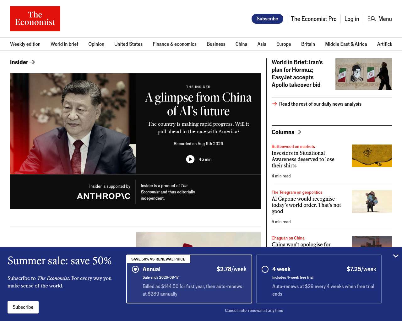Open Weekly edition nav item
The width and height of the screenshot is (402, 321).
point(25,44)
